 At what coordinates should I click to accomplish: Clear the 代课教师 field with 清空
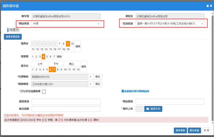[x=98, y=77]
